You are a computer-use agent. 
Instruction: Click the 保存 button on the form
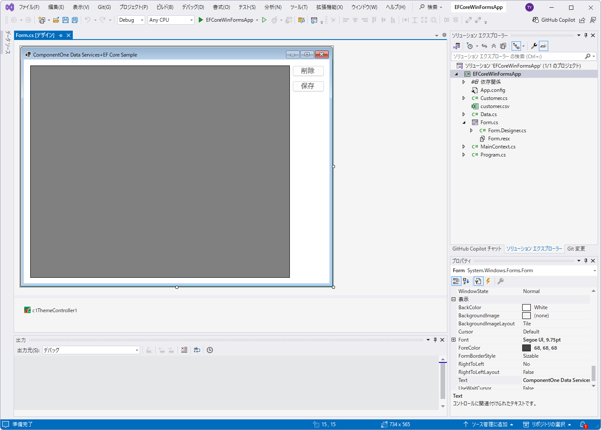pyautogui.click(x=308, y=86)
